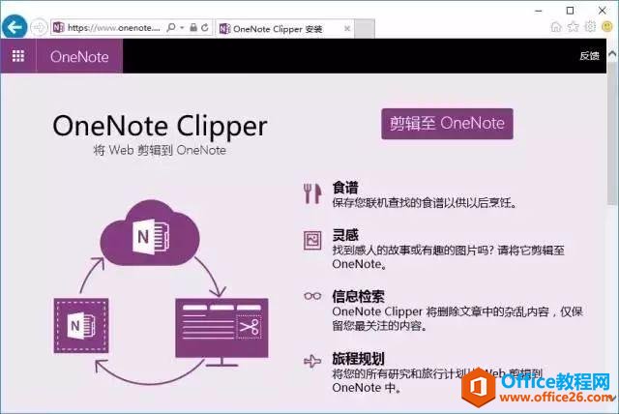Click the OneNote cloud illustration
The image size is (619, 414).
[x=150, y=233]
